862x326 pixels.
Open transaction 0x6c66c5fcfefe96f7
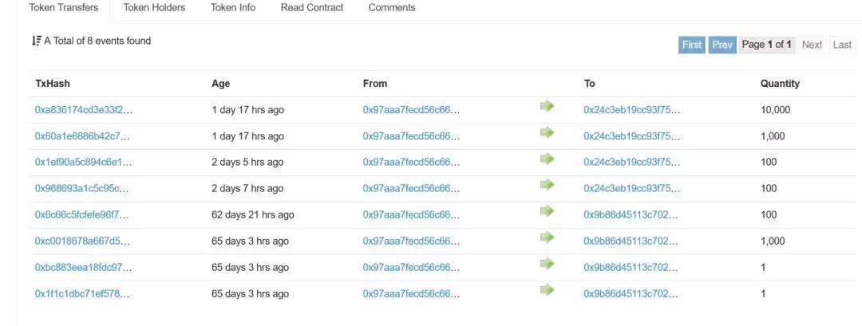pyautogui.click(x=81, y=215)
